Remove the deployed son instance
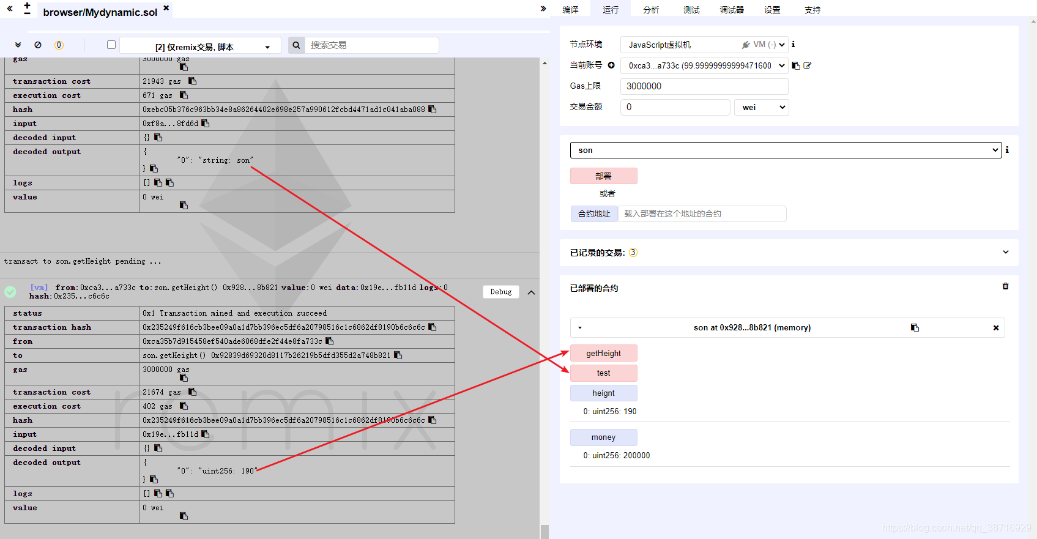 click(x=996, y=328)
